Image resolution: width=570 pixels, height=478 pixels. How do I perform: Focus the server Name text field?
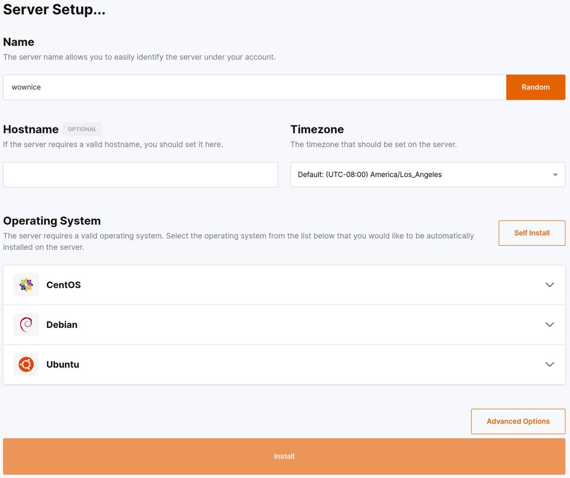[x=255, y=87]
